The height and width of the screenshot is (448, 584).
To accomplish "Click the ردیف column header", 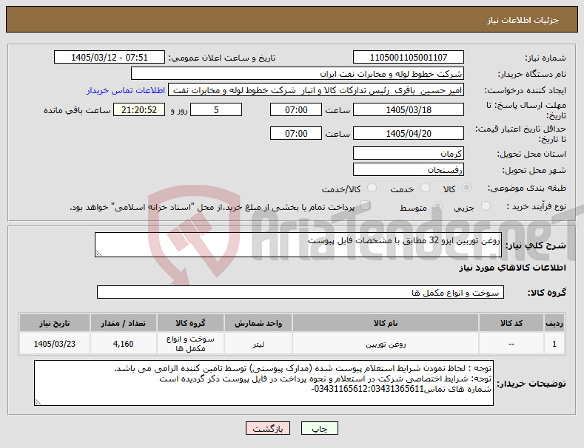I will tap(554, 323).
